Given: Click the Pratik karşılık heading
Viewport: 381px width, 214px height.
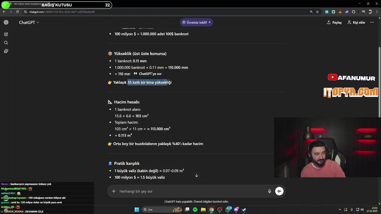Looking at the screenshot, I should (x=127, y=163).
